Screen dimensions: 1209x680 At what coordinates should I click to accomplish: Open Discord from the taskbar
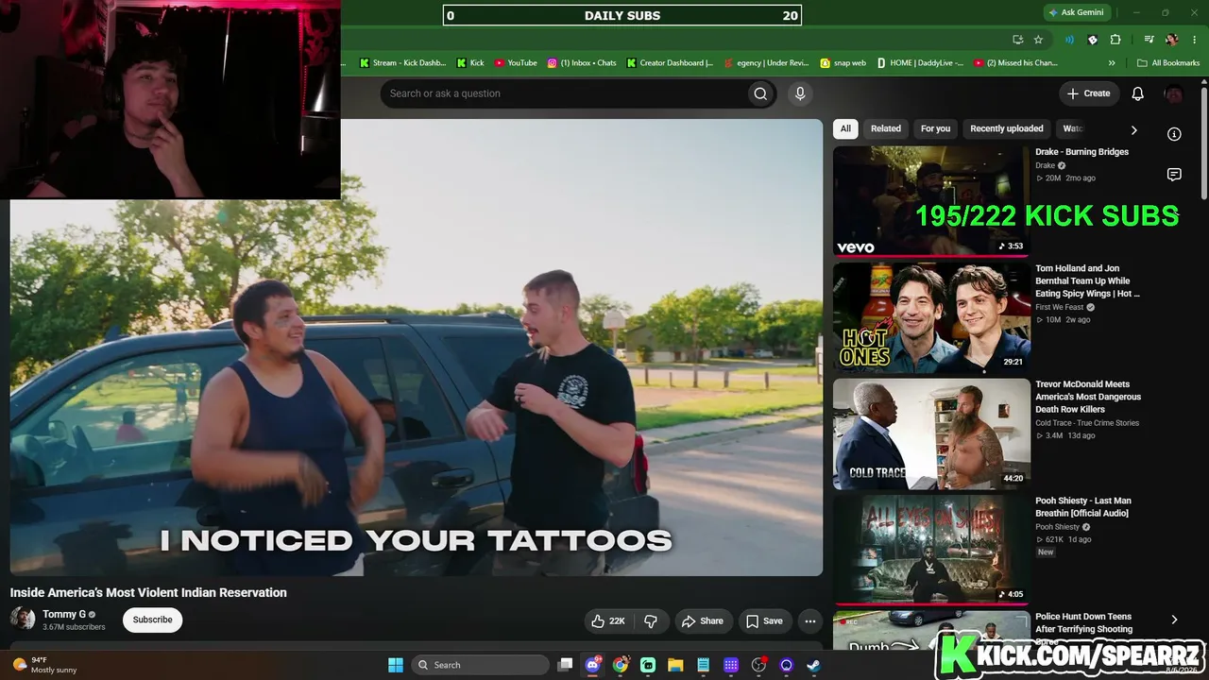(x=593, y=665)
